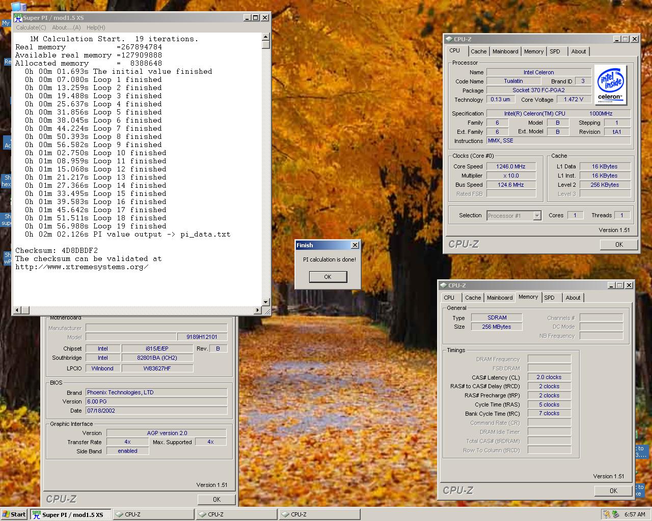Click the southbridge field 82801BA (ICH2)
This screenshot has width=652, height=521.
coord(157,358)
